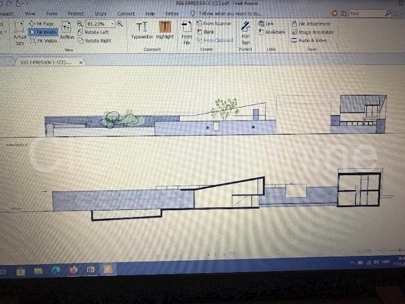Click the Actual Size icon
The height and width of the screenshot is (304, 405).
[20, 27]
